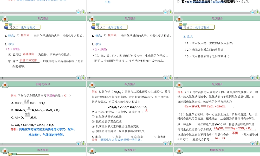Click the green bottle icon on slide 5

(83, 12)
